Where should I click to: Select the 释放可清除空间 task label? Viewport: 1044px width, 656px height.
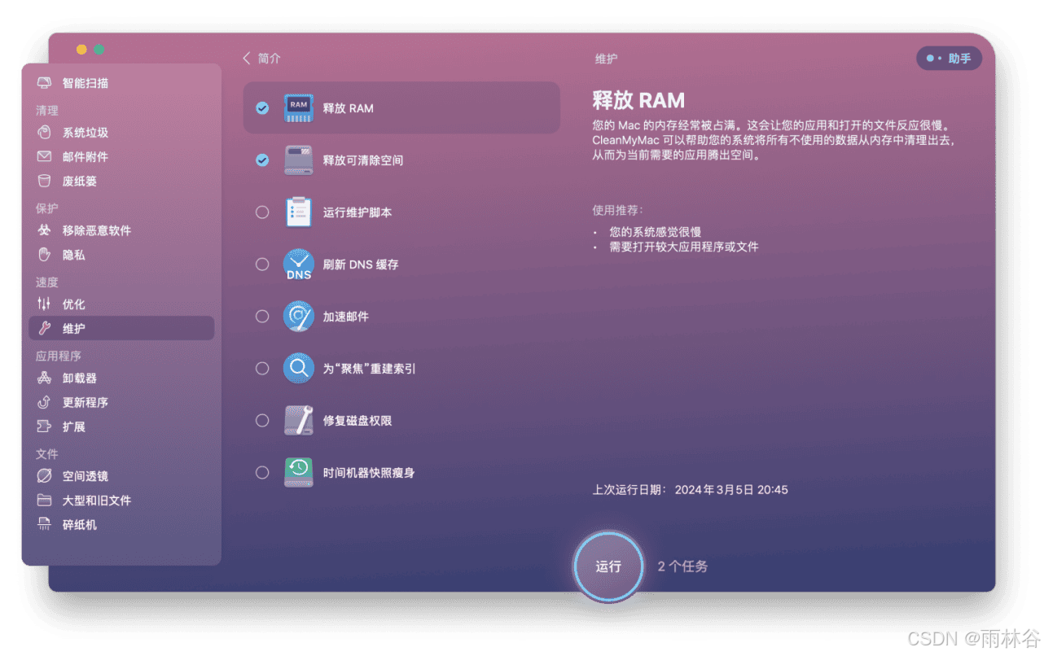(x=363, y=160)
